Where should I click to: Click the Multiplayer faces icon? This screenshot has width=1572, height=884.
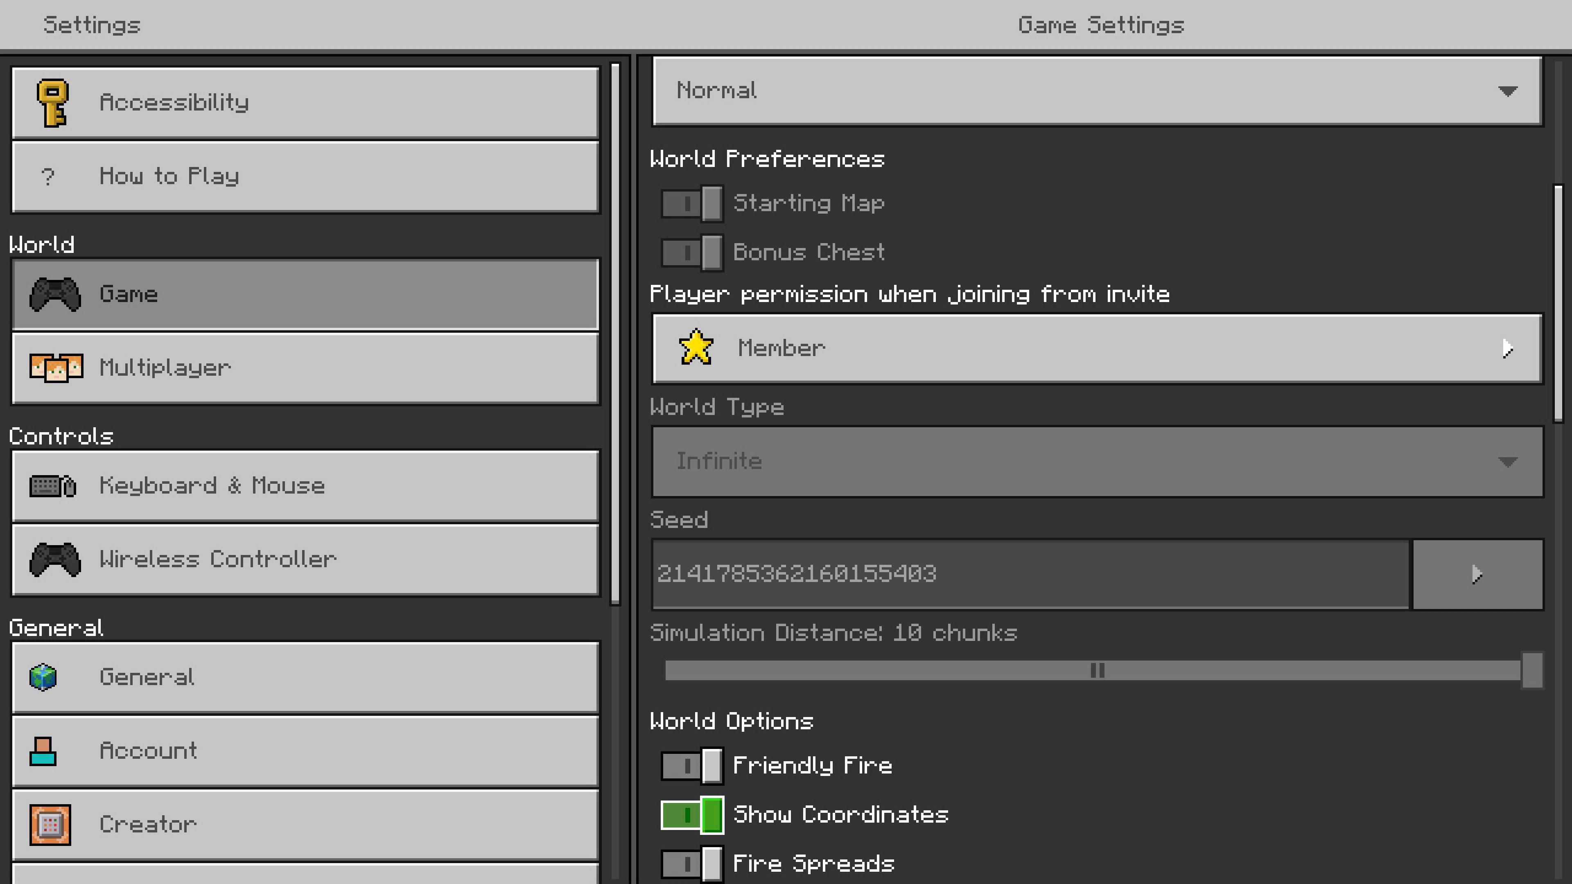[x=56, y=368]
